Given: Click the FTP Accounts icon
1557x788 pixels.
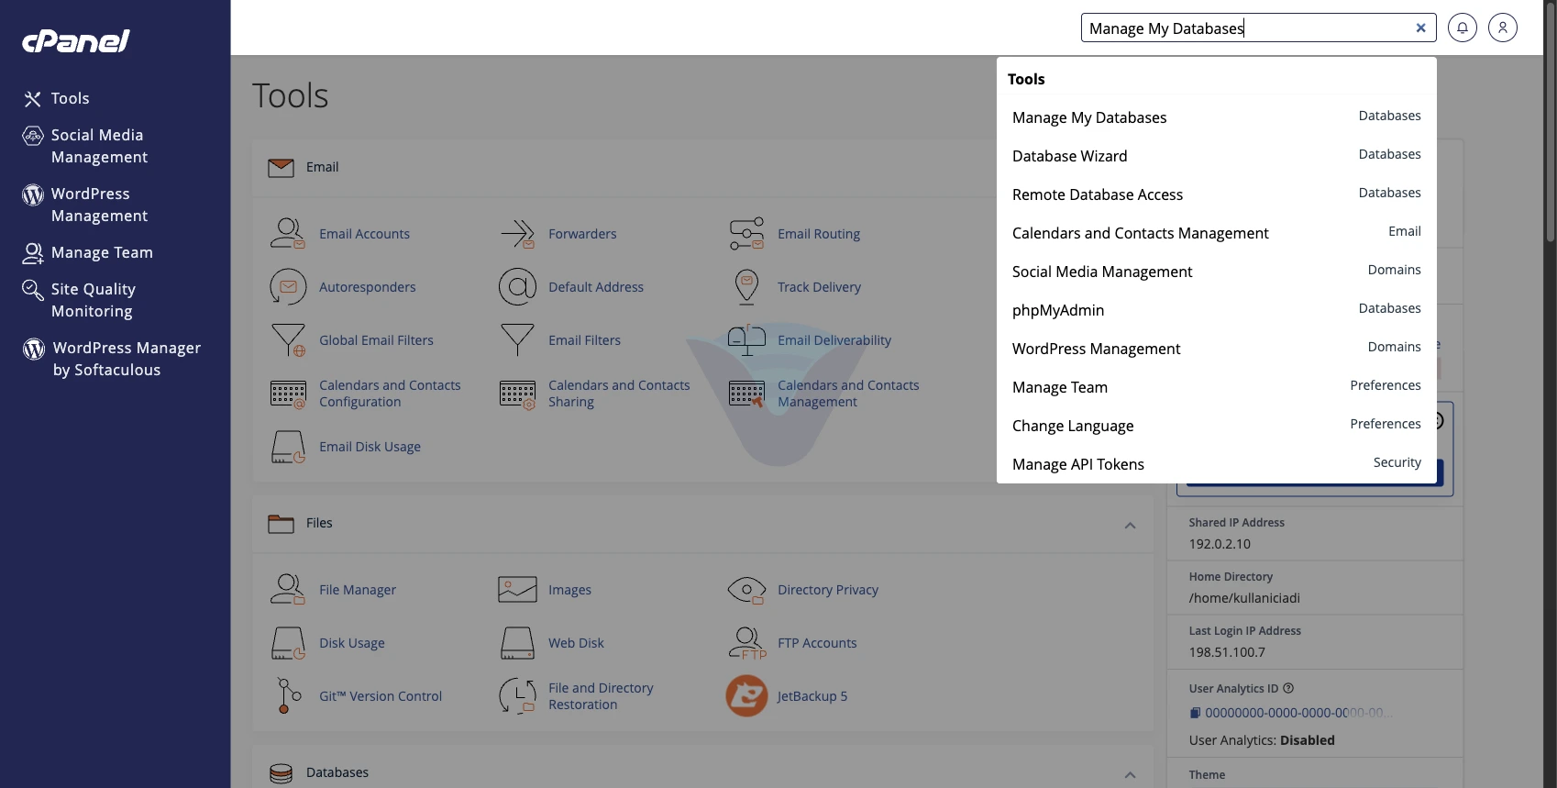Looking at the screenshot, I should tap(746, 643).
